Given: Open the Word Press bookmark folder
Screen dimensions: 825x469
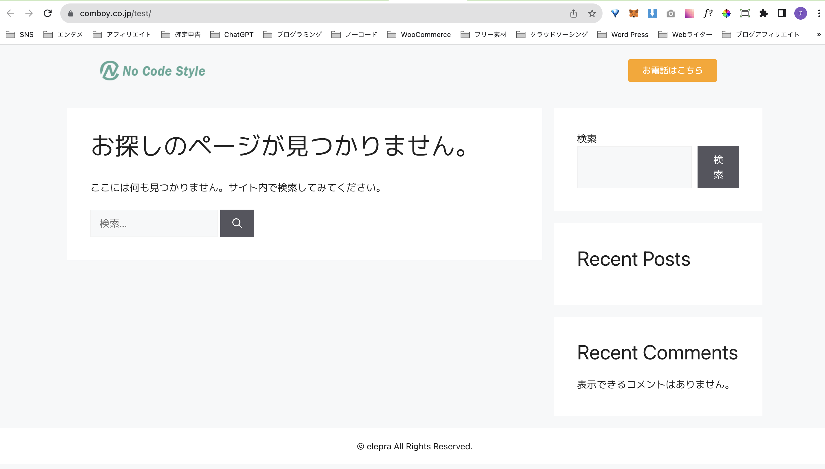Looking at the screenshot, I should [x=623, y=34].
